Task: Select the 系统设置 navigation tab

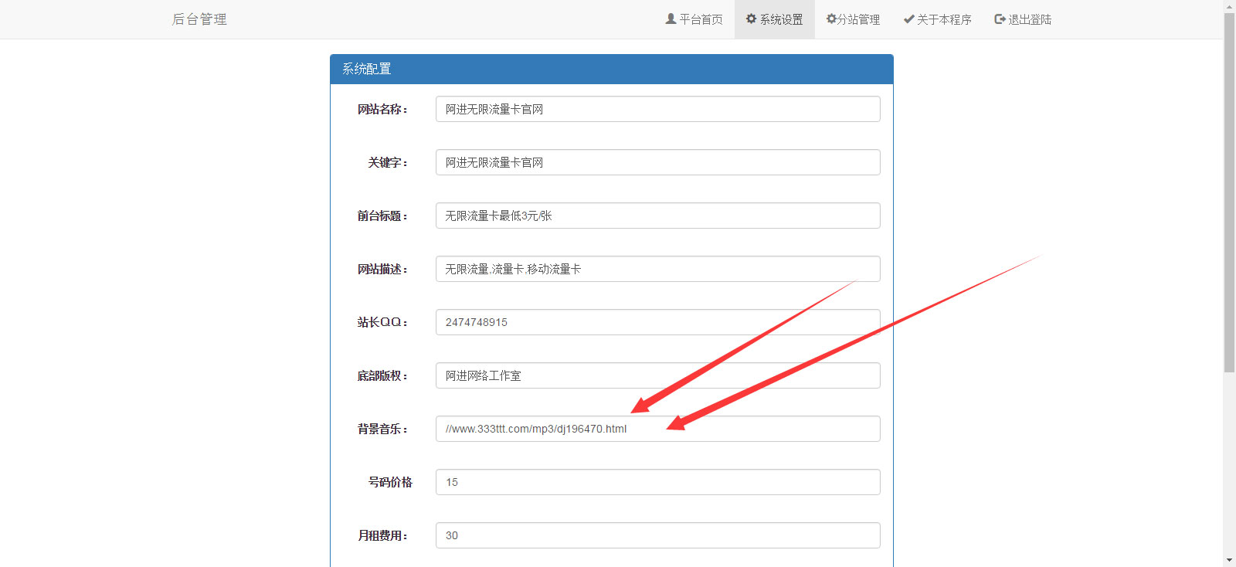Action: [781, 19]
